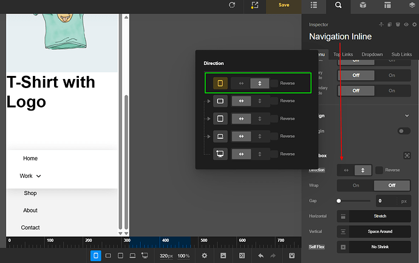Screen dimensions: 419x263
Task: Click the Gap slider handle
Action: [339, 200]
